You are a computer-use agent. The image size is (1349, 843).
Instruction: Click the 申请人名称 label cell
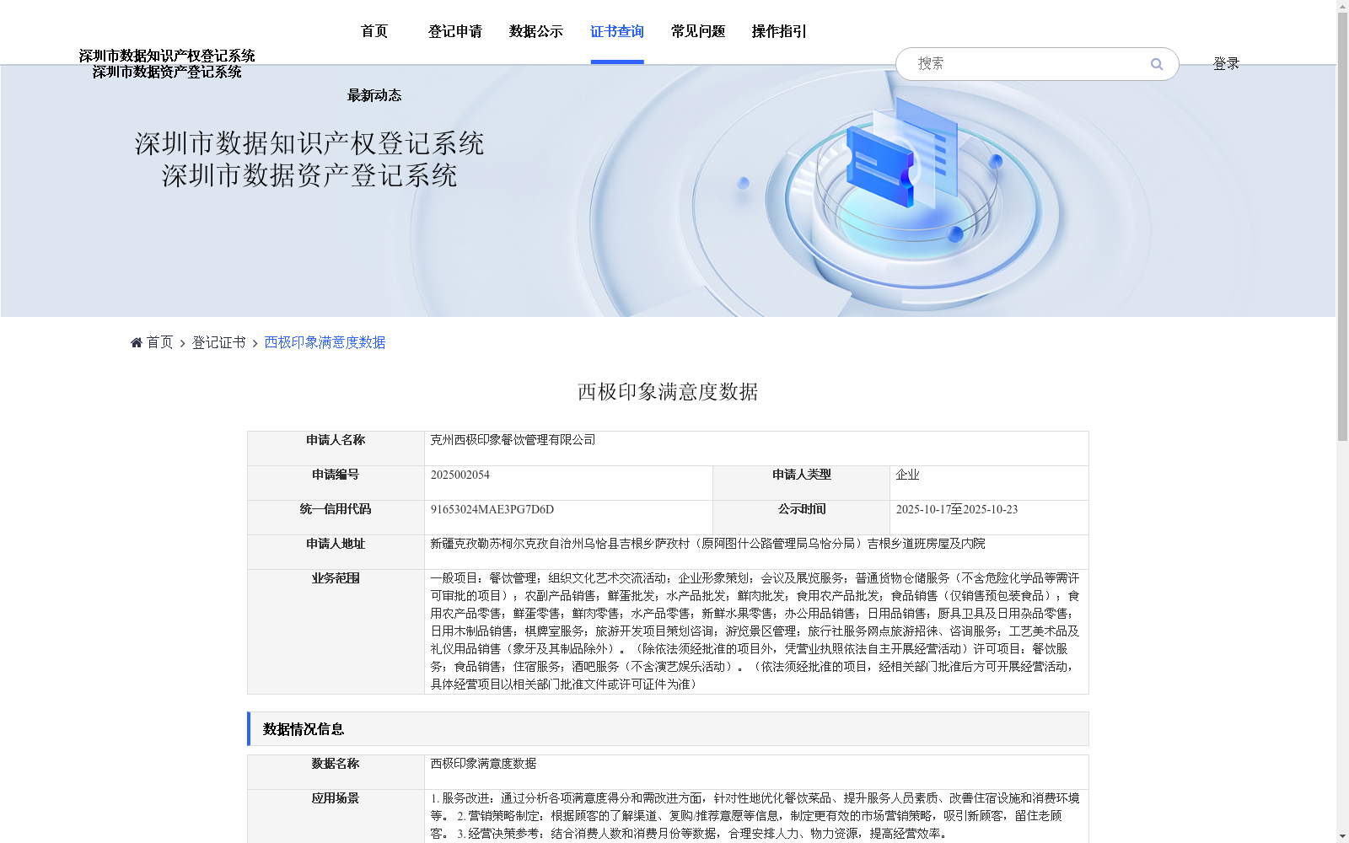pyautogui.click(x=336, y=448)
